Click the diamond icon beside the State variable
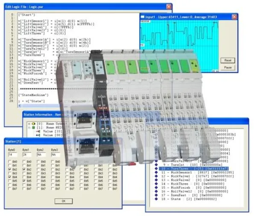The image size is (254, 216). coord(156,199)
